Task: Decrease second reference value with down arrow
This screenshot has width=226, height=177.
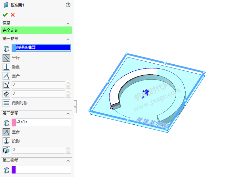Action: pos(68,152)
